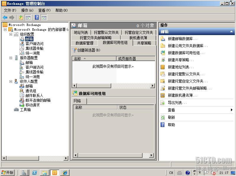Click the Forward arrow toolbar icon
Image resolution: width=236 pixels, height=176 pixels.
pos(12,18)
